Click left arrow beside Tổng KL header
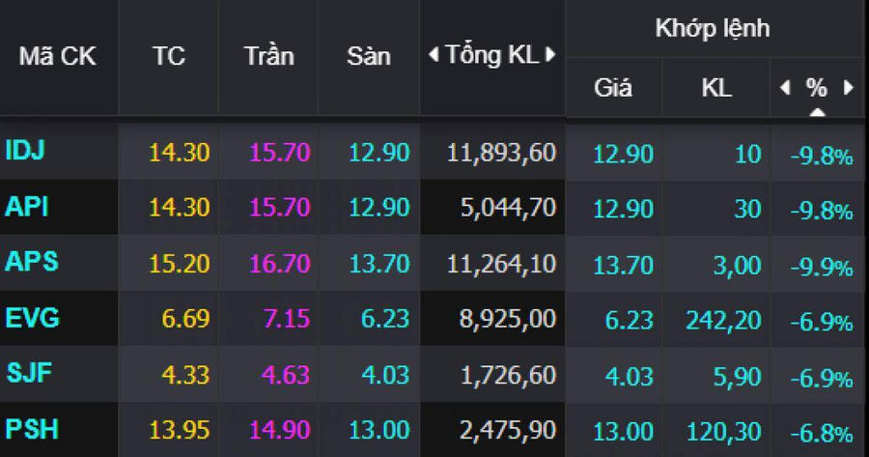The image size is (869, 457). pos(434,56)
